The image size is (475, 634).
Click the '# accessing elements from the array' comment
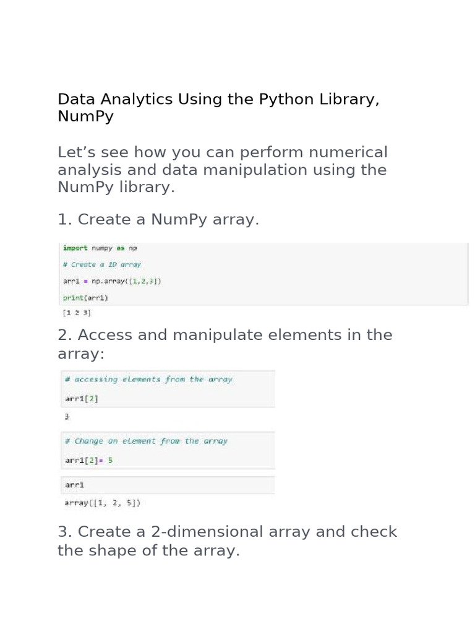[x=148, y=380]
